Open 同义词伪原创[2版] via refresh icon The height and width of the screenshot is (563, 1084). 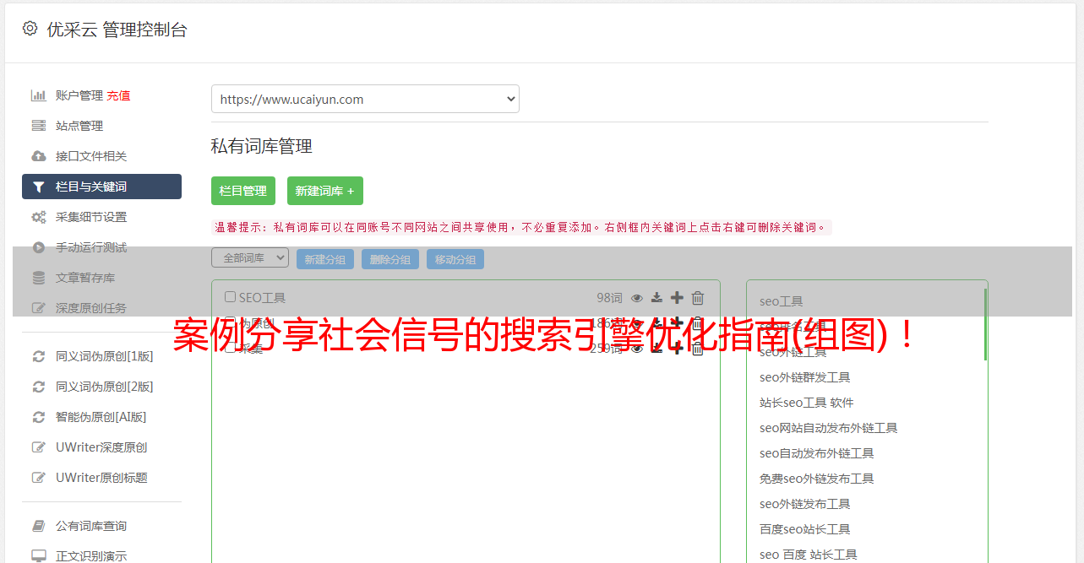coord(39,387)
